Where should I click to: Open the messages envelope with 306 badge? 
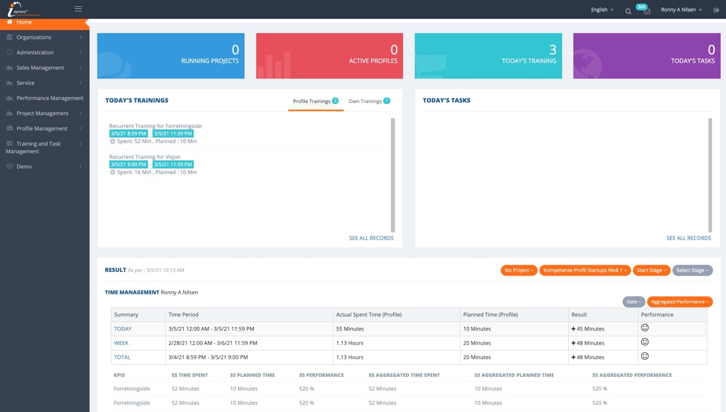click(x=647, y=11)
